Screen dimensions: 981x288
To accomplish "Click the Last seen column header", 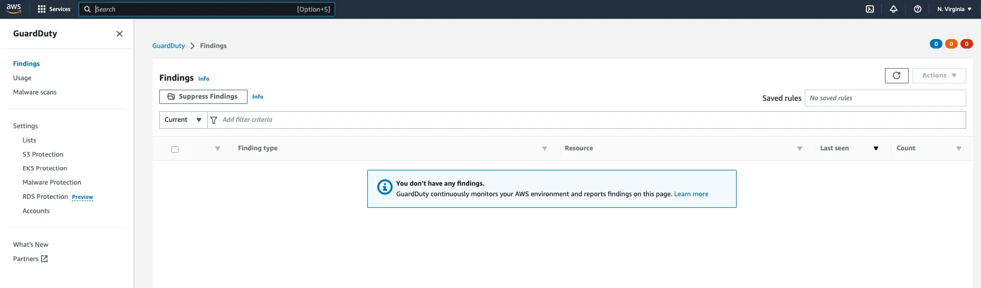I will 834,148.
